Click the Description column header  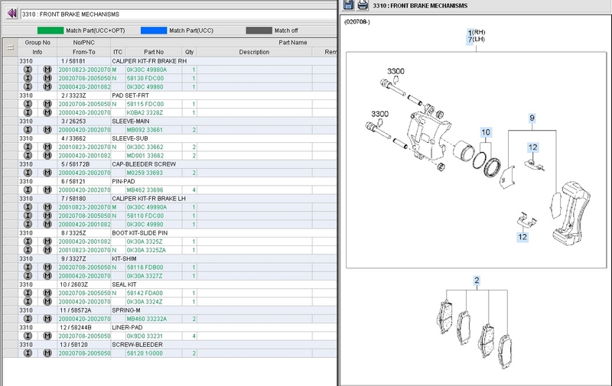[x=254, y=52]
